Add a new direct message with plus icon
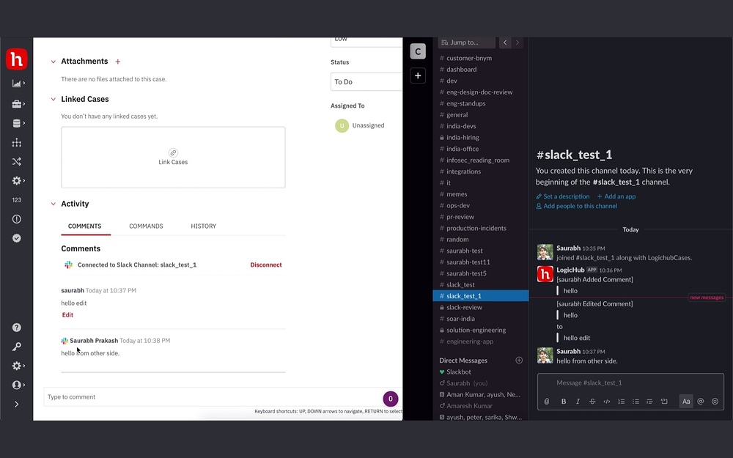Screen dimensions: 733x458 pyautogui.click(x=519, y=361)
